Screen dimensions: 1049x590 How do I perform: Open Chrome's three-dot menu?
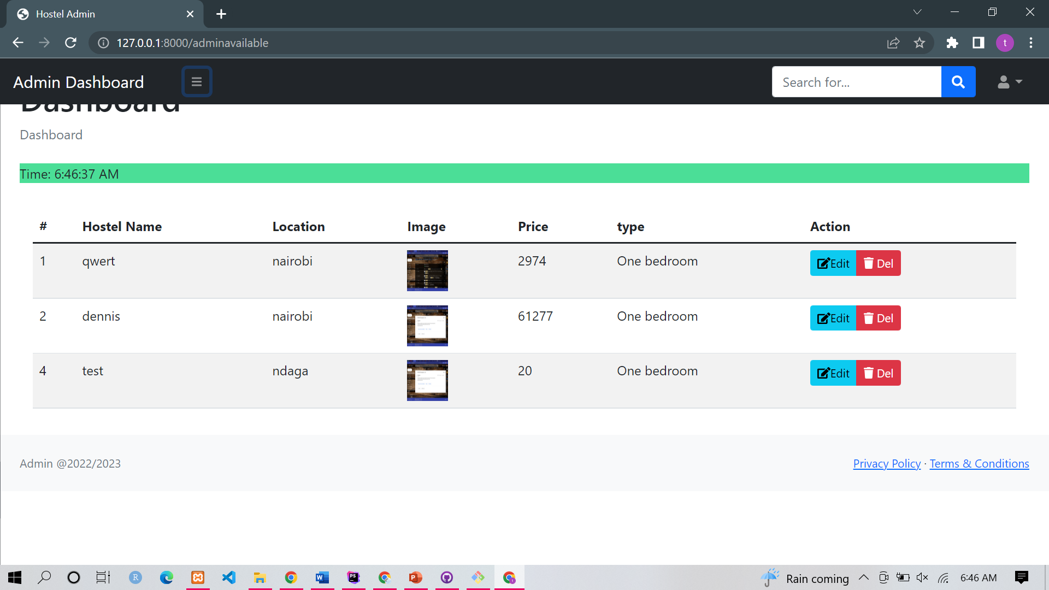(x=1031, y=43)
